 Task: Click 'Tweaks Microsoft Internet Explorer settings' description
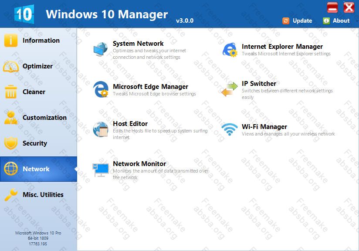click(286, 54)
